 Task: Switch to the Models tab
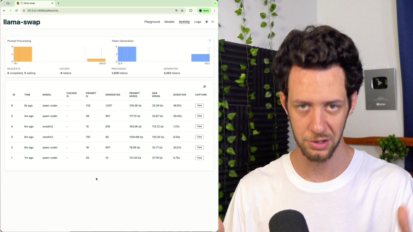point(169,22)
